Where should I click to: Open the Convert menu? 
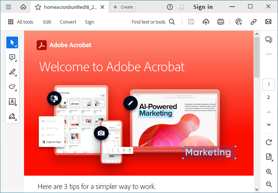(68, 22)
